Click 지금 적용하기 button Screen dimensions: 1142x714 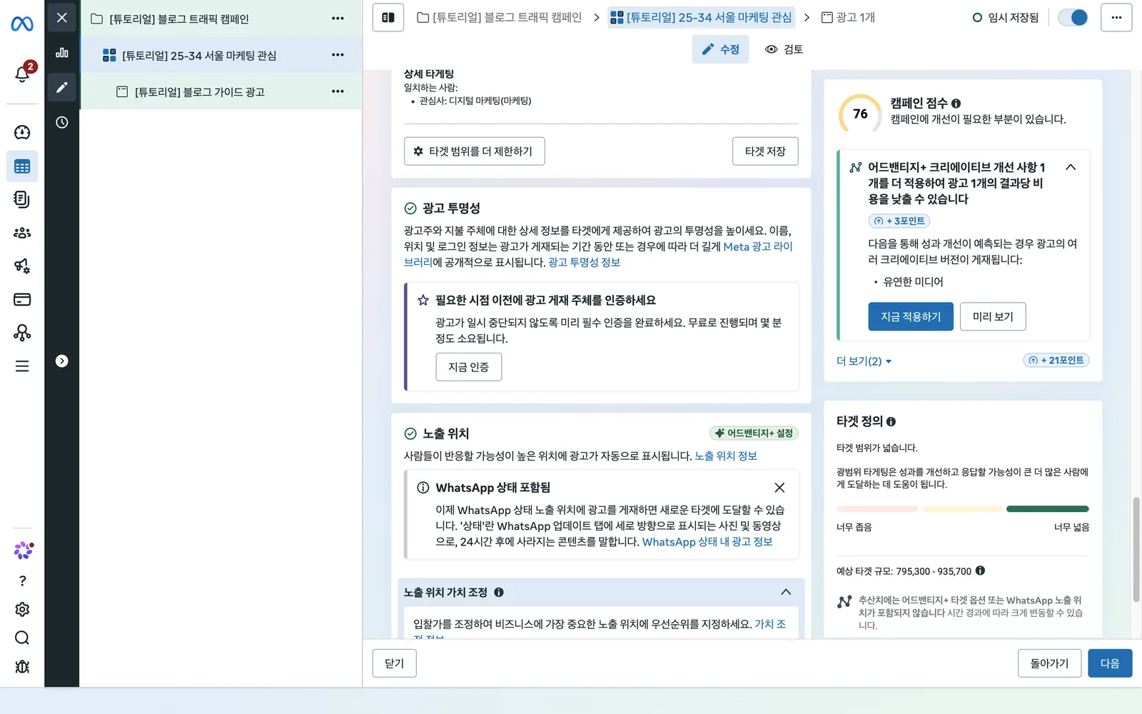tap(911, 316)
